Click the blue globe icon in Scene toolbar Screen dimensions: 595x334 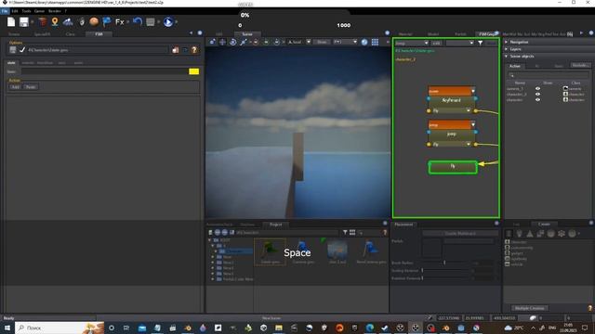(x=364, y=42)
